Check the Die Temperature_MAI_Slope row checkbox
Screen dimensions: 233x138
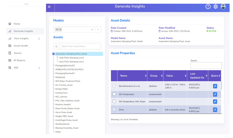point(114,101)
